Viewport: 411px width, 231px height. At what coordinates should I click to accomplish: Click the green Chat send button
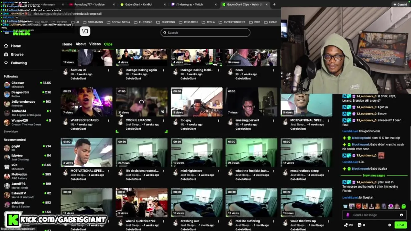(400, 225)
